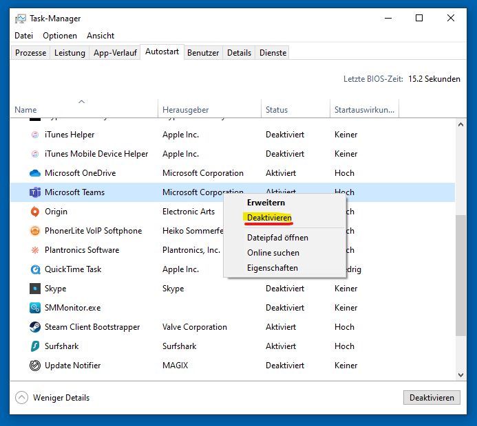Click the MAGIX publisher cell
Viewport: 477px width, 426px height.
(176, 366)
